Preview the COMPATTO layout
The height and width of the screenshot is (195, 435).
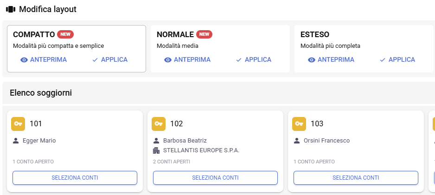click(x=44, y=59)
